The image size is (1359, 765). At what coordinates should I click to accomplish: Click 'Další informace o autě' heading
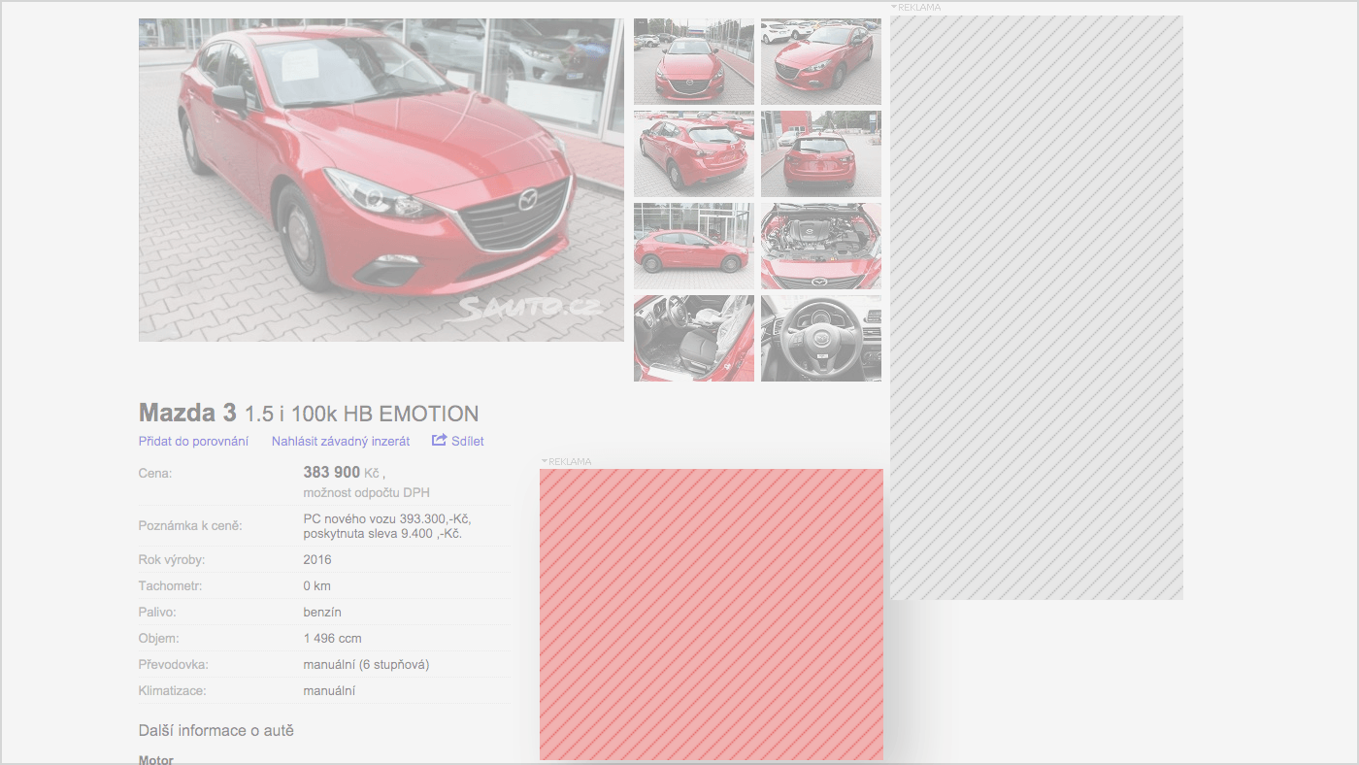point(216,730)
